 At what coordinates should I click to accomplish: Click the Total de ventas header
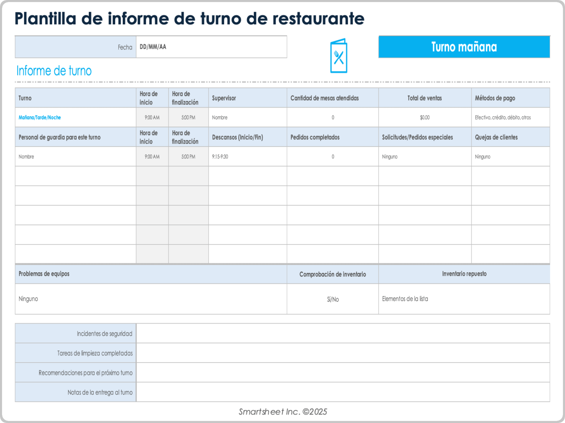point(425,98)
